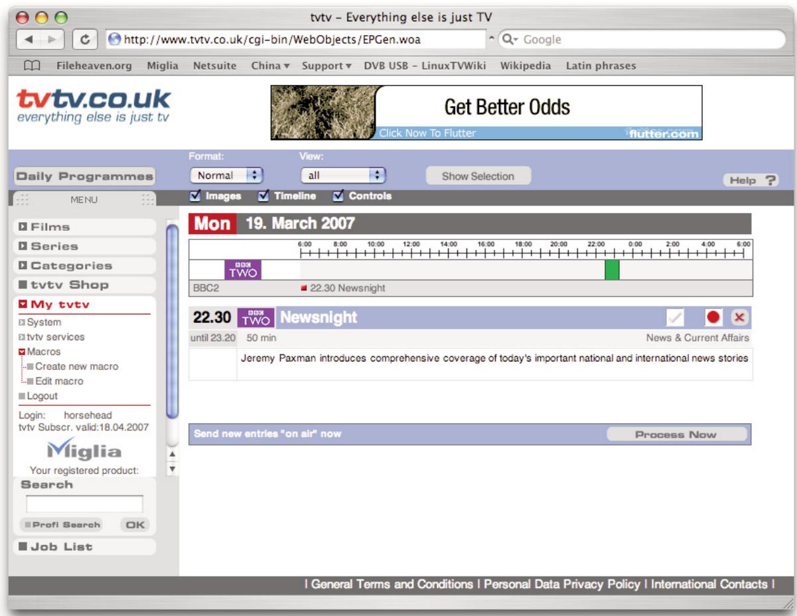797x616 pixels.
Task: Open General Terms and Conditions link
Action: (391, 584)
